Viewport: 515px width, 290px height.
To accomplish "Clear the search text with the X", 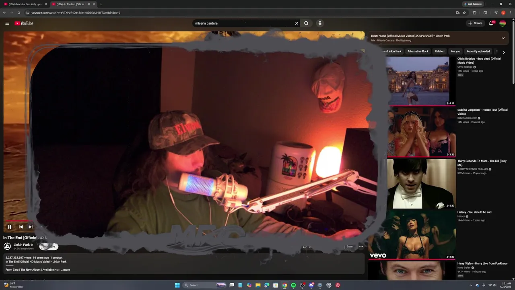I will click(x=297, y=23).
